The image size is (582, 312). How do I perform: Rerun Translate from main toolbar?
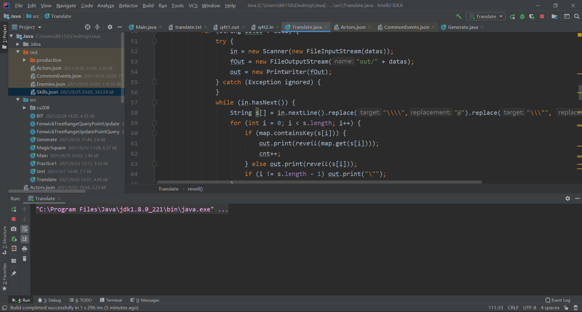click(x=512, y=16)
